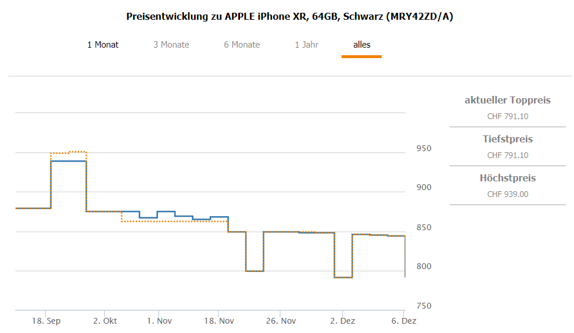Open the 6 Monate tab

pyautogui.click(x=242, y=45)
